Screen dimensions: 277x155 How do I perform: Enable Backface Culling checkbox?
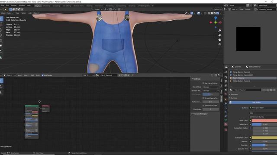click(x=203, y=83)
